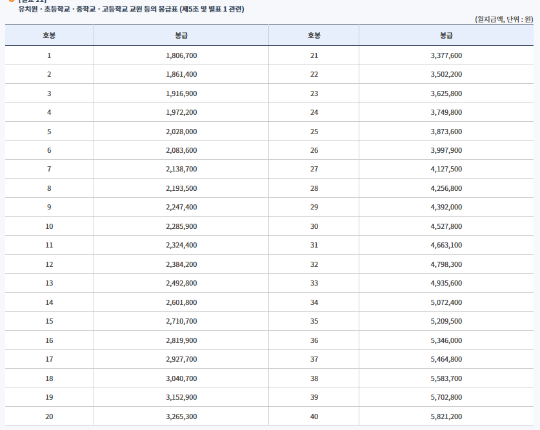Select the cell with 3,040,700
The image size is (540, 430).
(181, 378)
